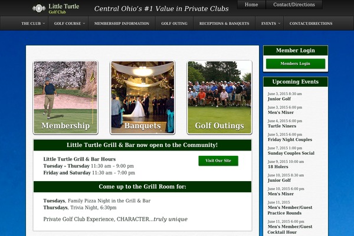Open Receptions & Banquets menu item
Screen dimensions: 354x236
(224, 23)
